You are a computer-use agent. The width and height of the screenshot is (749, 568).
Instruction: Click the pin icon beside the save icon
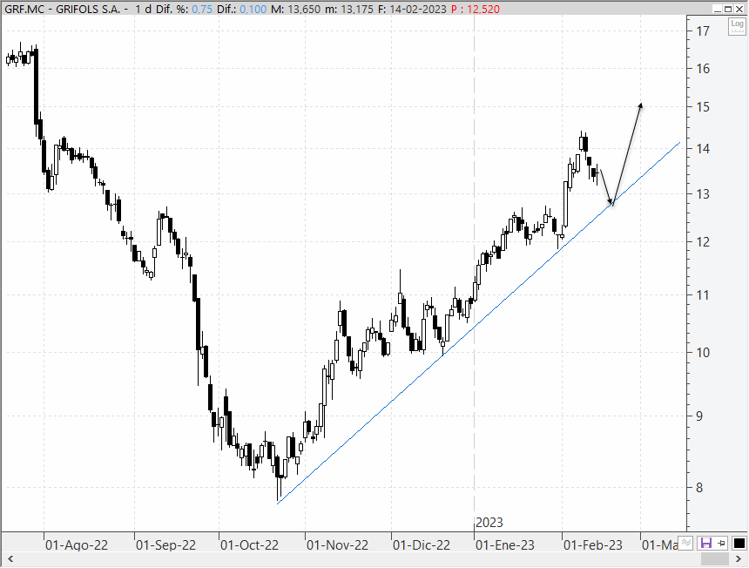(721, 543)
